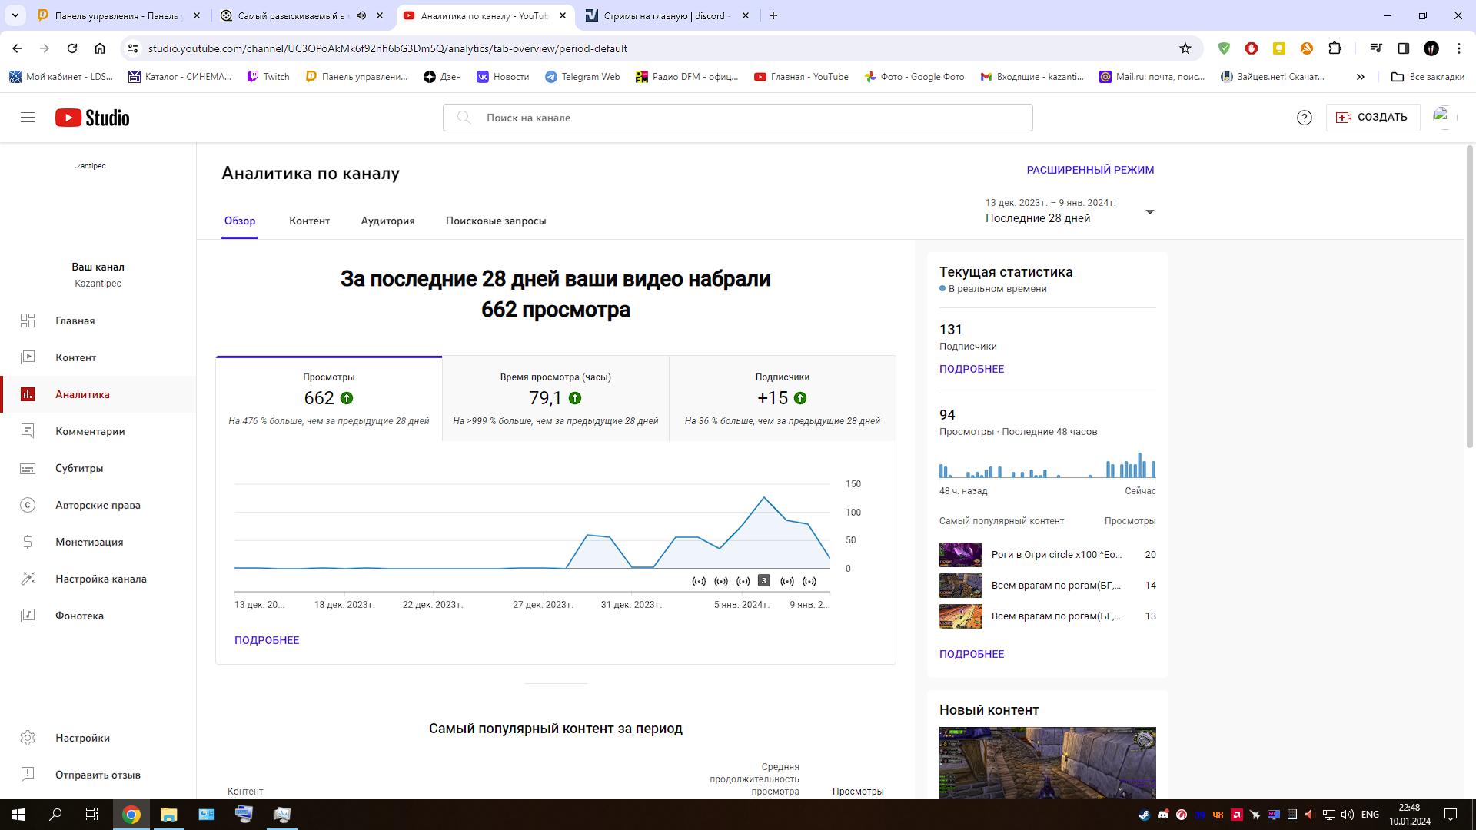1476x830 pixels.
Task: Switch to Панель управления browser tab
Action: [x=119, y=15]
